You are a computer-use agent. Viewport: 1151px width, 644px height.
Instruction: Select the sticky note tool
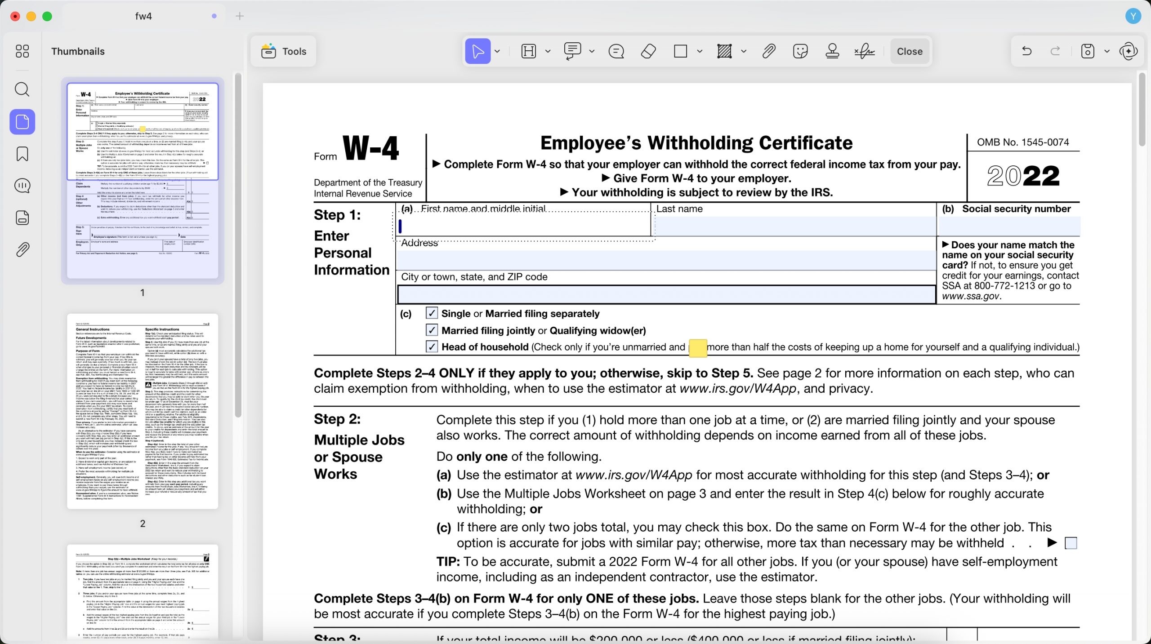click(x=616, y=51)
